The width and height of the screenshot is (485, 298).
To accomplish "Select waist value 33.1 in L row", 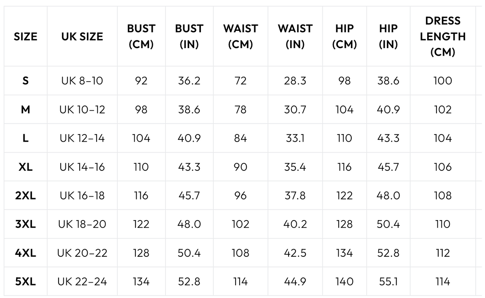I will pyautogui.click(x=295, y=138).
